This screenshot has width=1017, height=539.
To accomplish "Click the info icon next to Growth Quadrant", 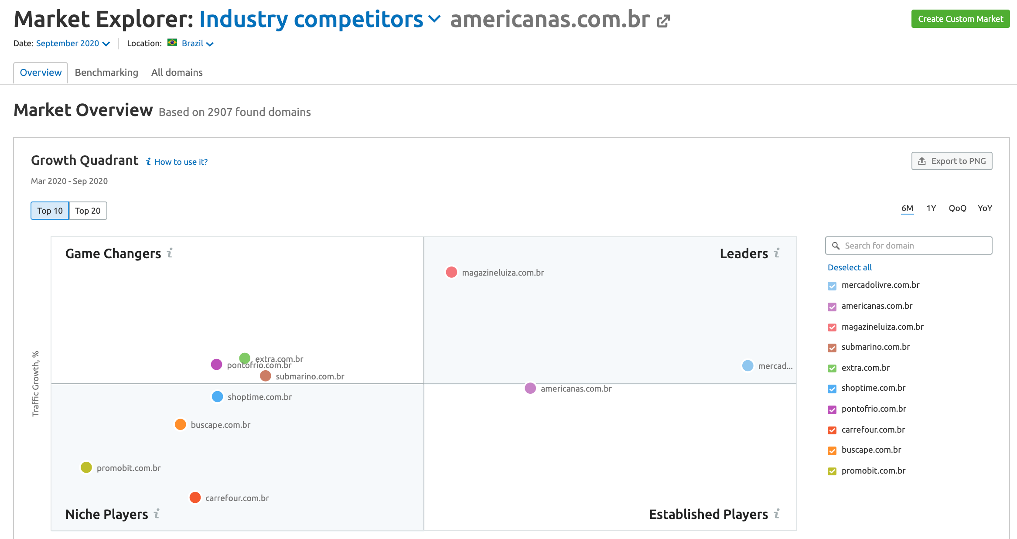I will (x=149, y=161).
